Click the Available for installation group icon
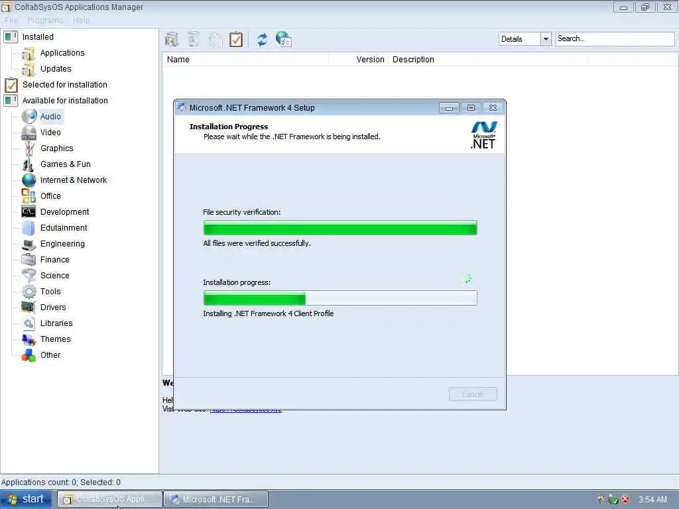 (11, 101)
